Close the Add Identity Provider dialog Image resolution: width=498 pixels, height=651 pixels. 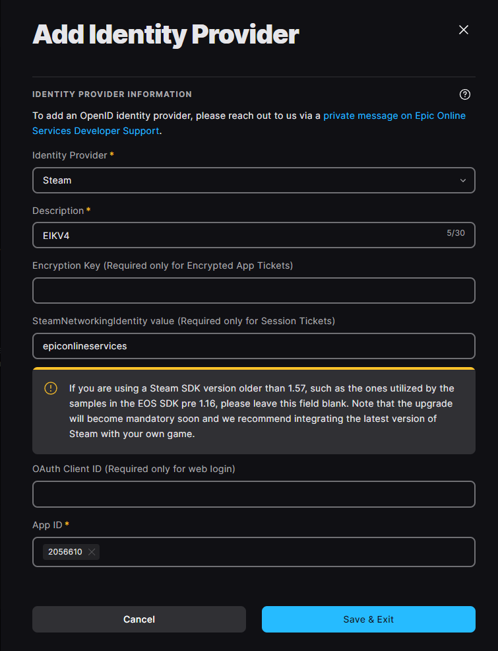coord(464,30)
